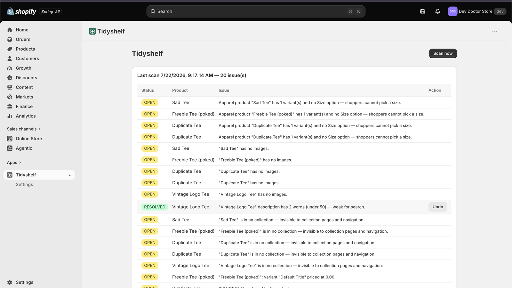Select Sad Tee no Size option issue
The height and width of the screenshot is (288, 512).
pyautogui.click(x=310, y=103)
